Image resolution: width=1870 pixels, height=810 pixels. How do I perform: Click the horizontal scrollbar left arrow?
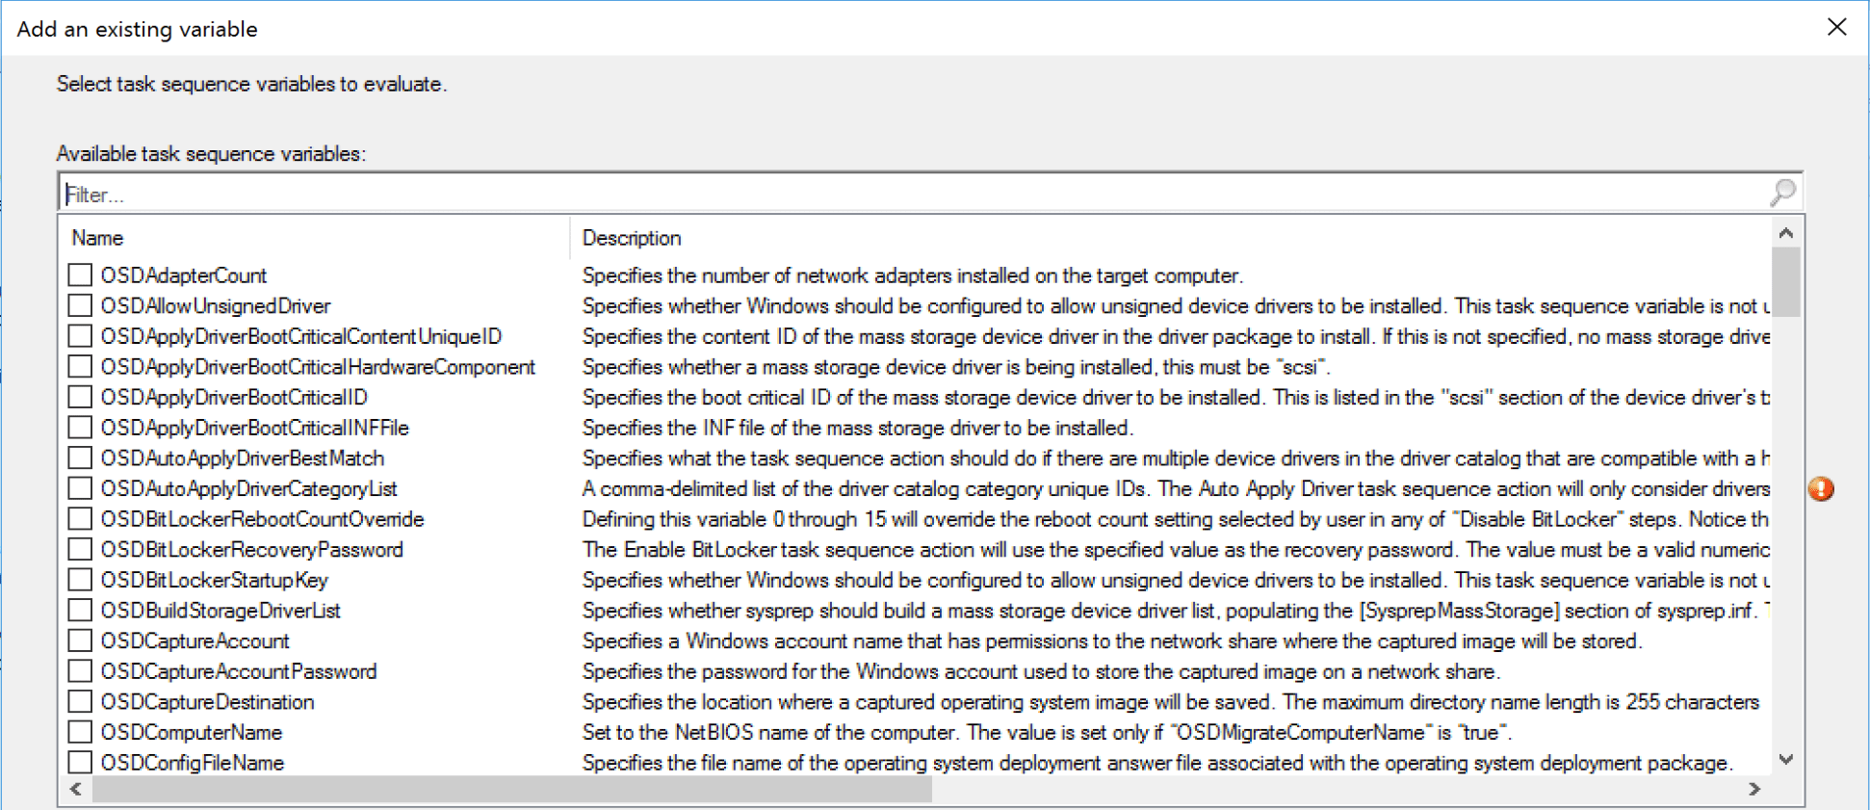76,789
